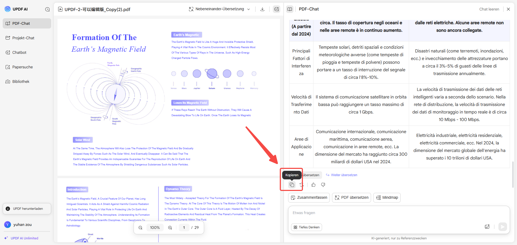Click Velocità di Trasferimento Dati cell

301,105
